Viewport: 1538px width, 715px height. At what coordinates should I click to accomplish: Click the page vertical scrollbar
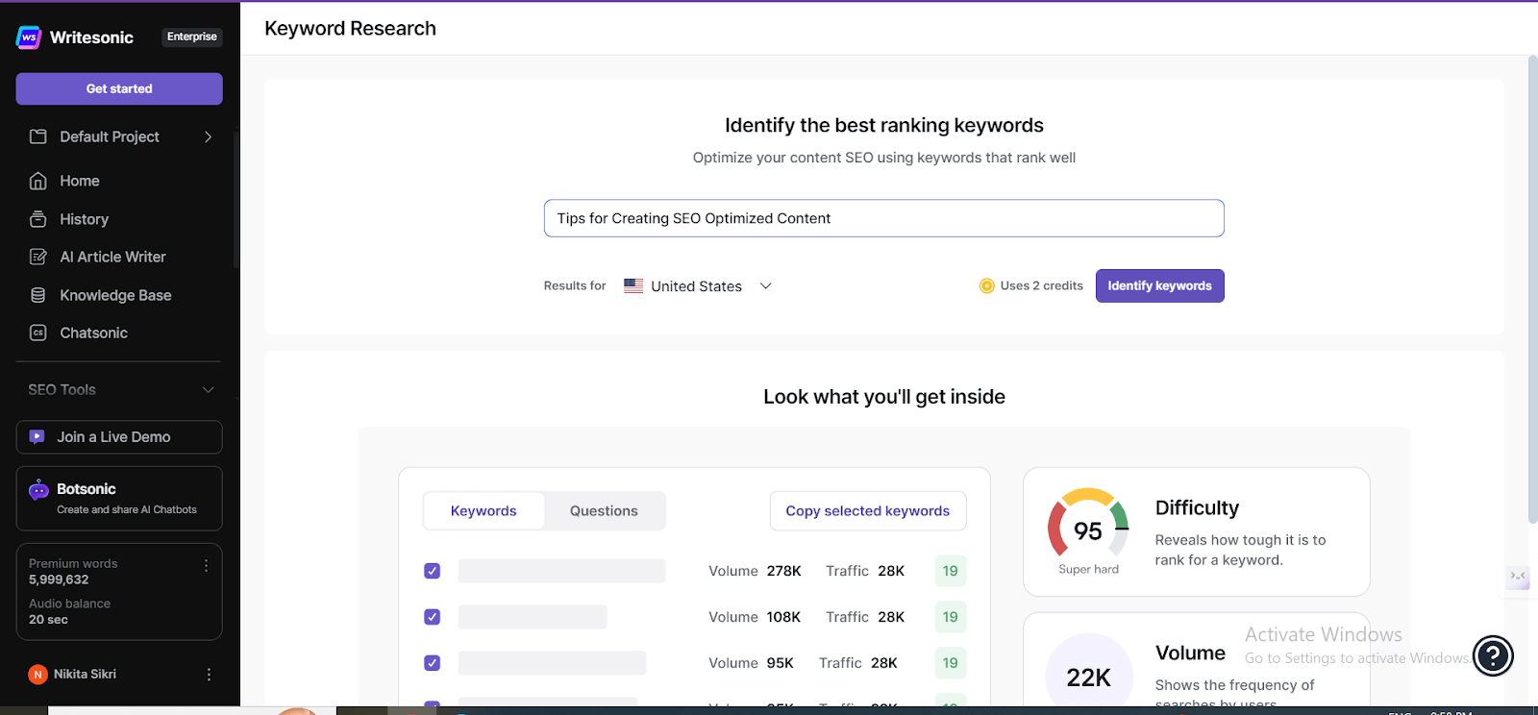1532,288
